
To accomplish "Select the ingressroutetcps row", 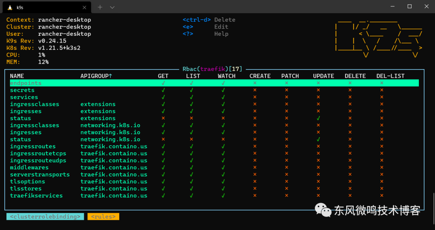I will pos(214,153).
